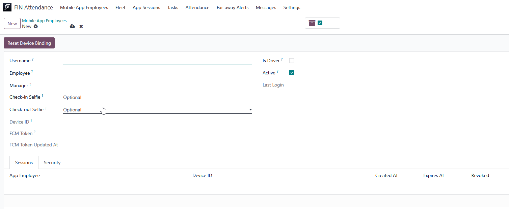Open the Check-in Selfie selection field
The width and height of the screenshot is (509, 209).
(x=157, y=98)
